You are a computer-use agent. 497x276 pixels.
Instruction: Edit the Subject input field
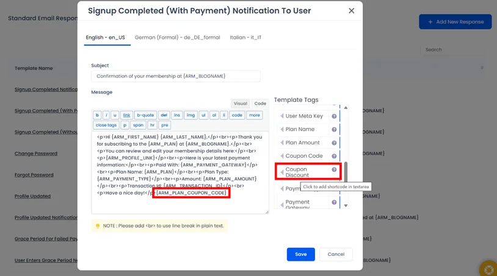(x=176, y=76)
